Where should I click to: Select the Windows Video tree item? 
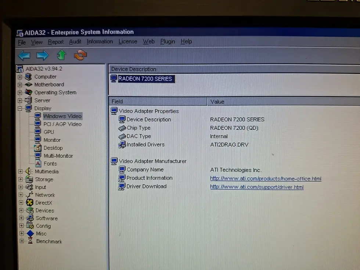(x=62, y=116)
